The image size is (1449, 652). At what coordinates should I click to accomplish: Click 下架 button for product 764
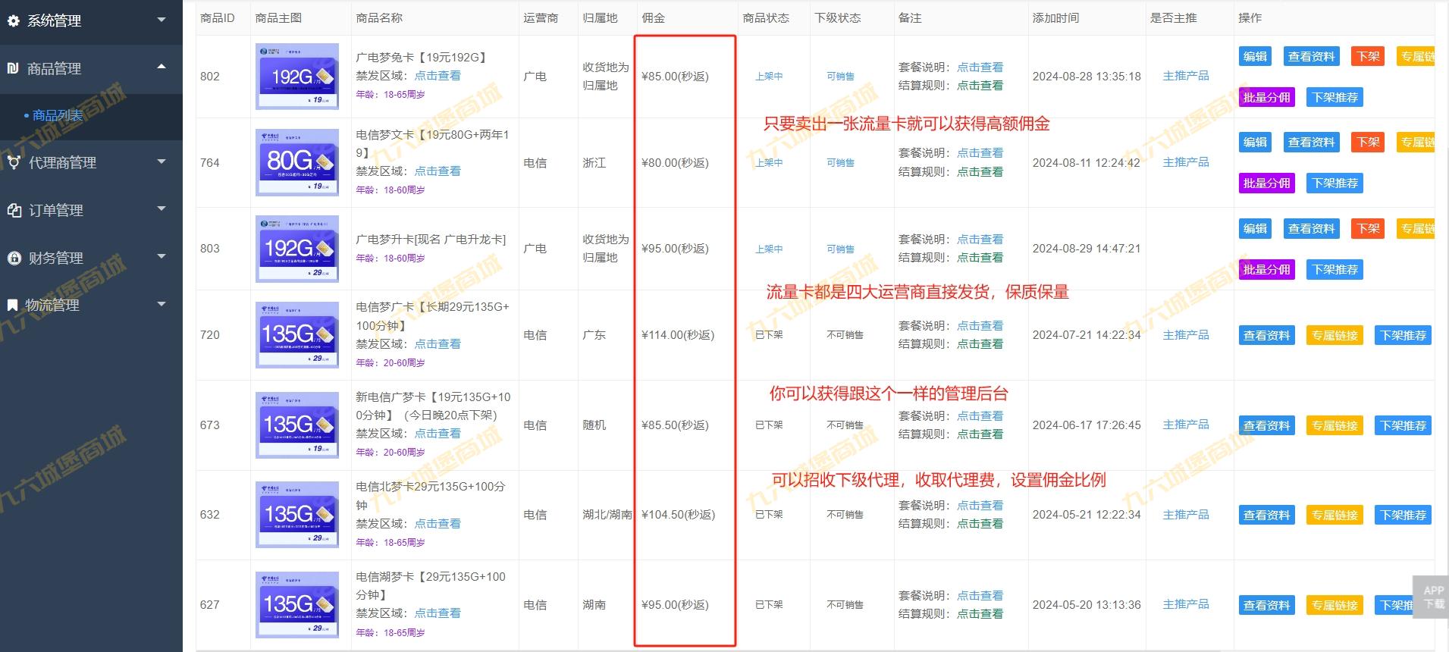coord(1368,142)
